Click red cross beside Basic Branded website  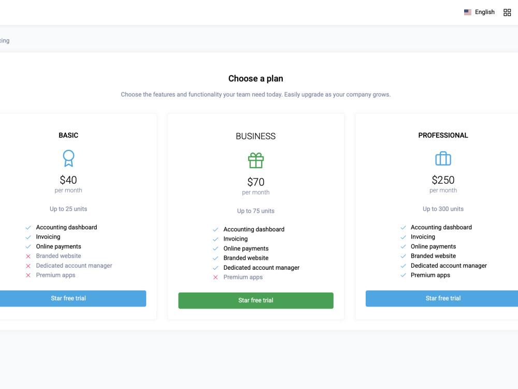(x=28, y=256)
